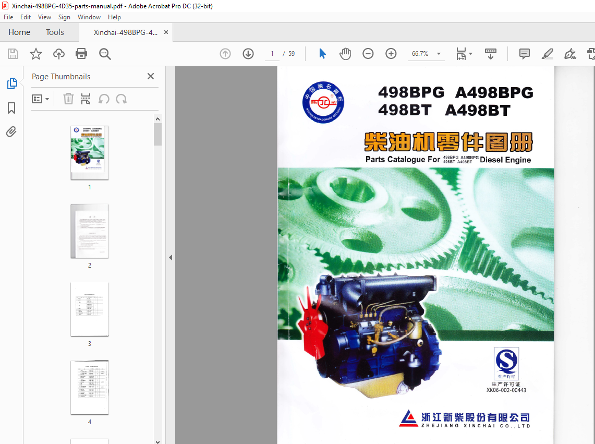
Task: Open the Help menu
Action: click(114, 17)
